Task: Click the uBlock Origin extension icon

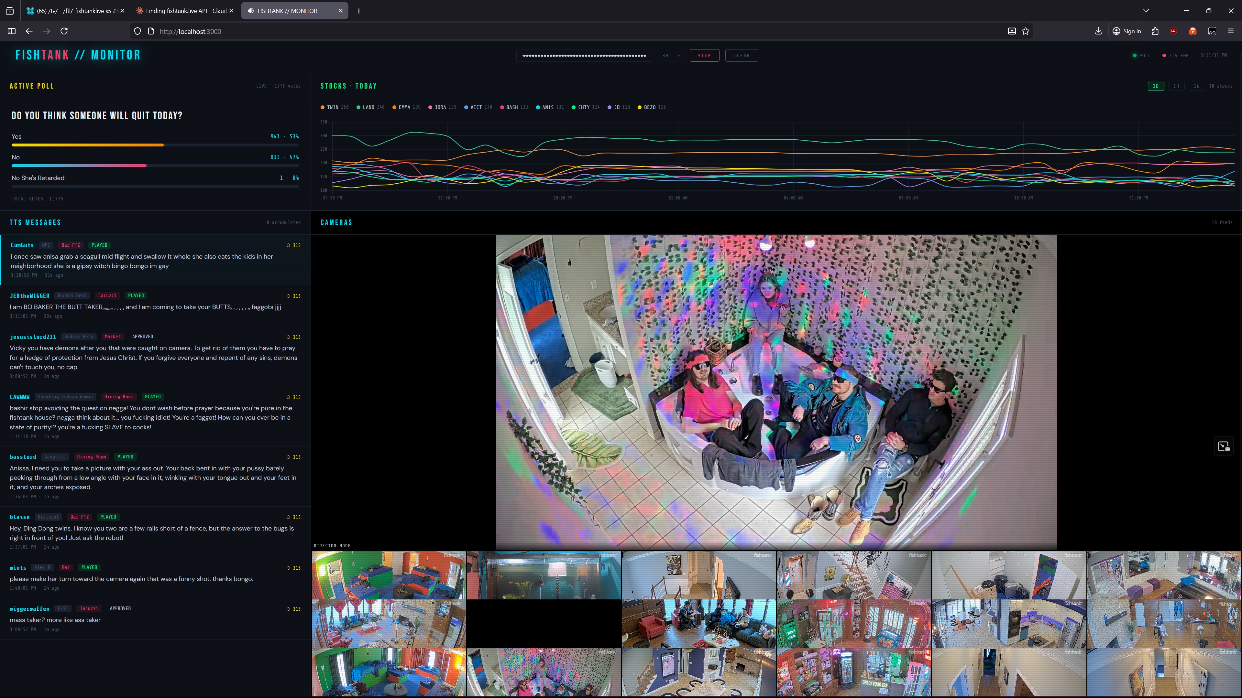Action: (1173, 31)
